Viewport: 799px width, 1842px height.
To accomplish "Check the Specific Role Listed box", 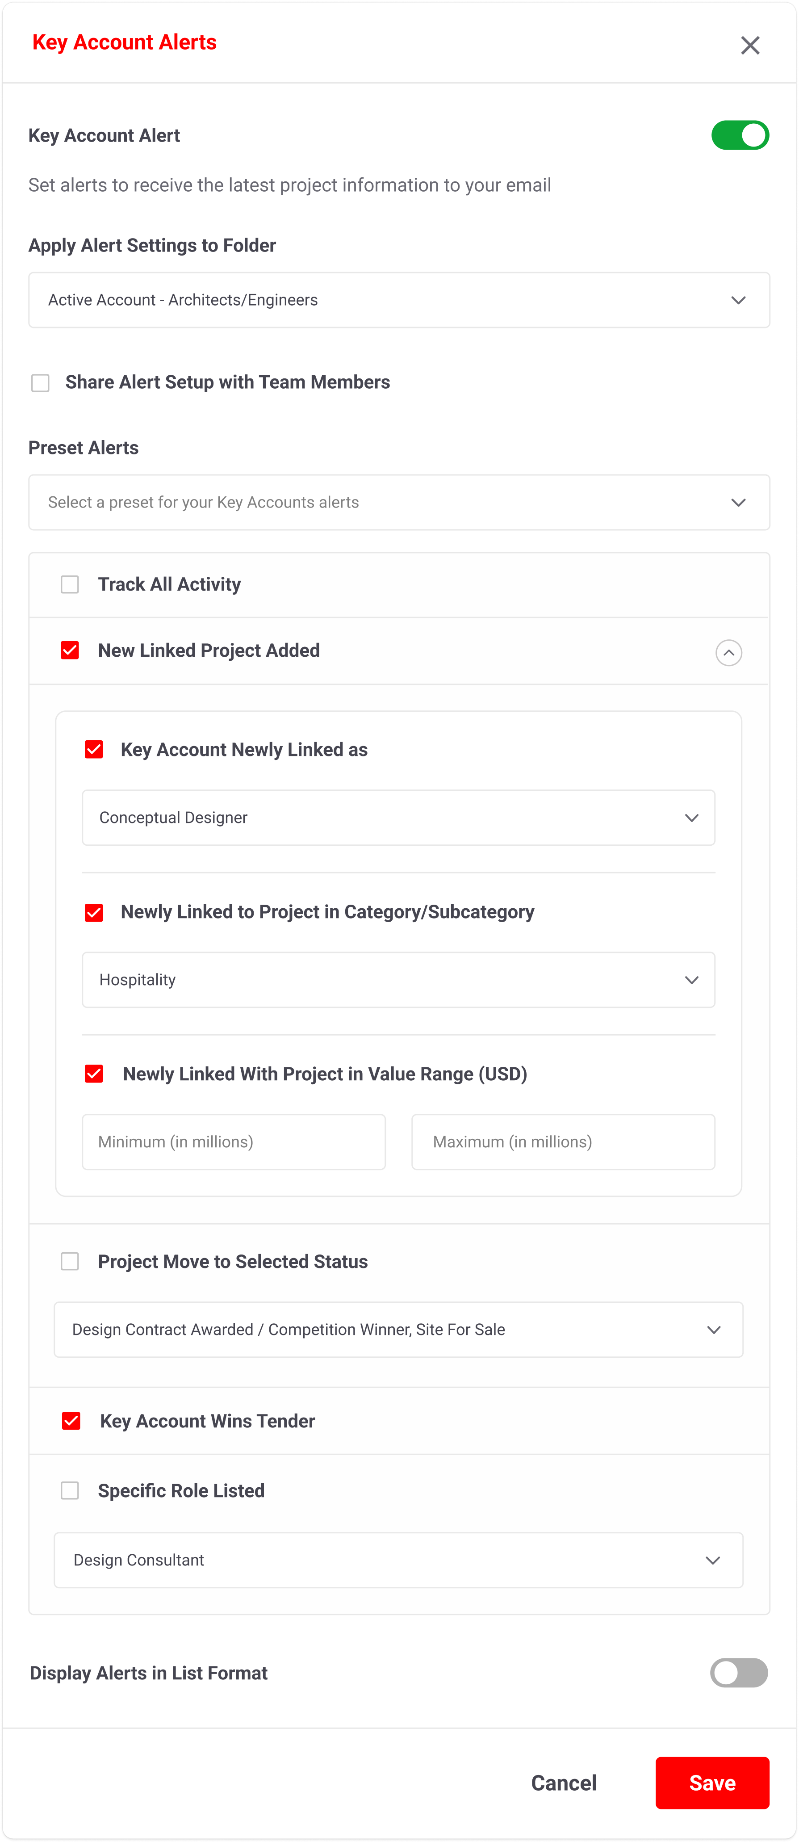I will tap(70, 1490).
